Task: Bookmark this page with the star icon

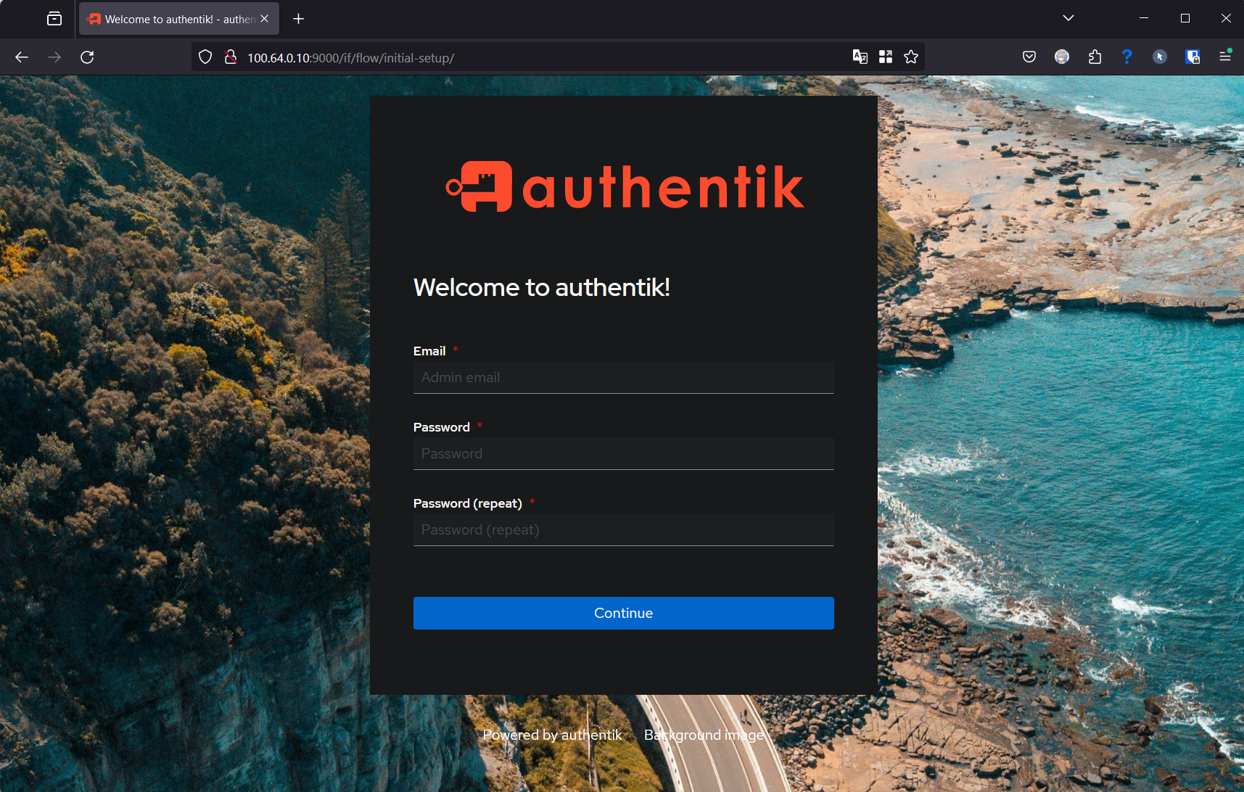Action: pyautogui.click(x=911, y=57)
